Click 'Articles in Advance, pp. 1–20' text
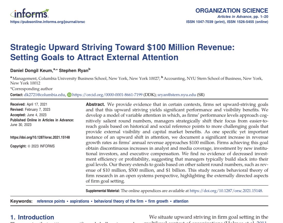This screenshot has height=223, width=283. (243, 17)
